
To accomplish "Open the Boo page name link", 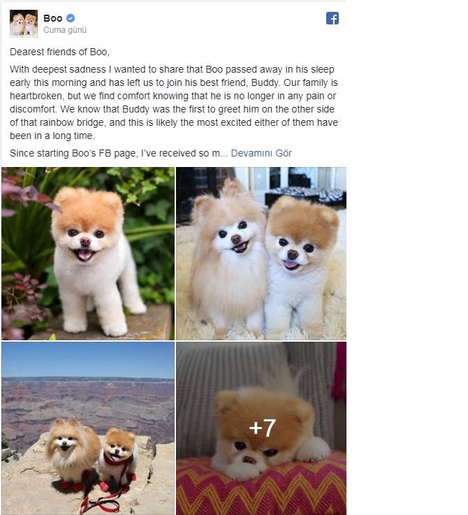I will pyautogui.click(x=53, y=18).
